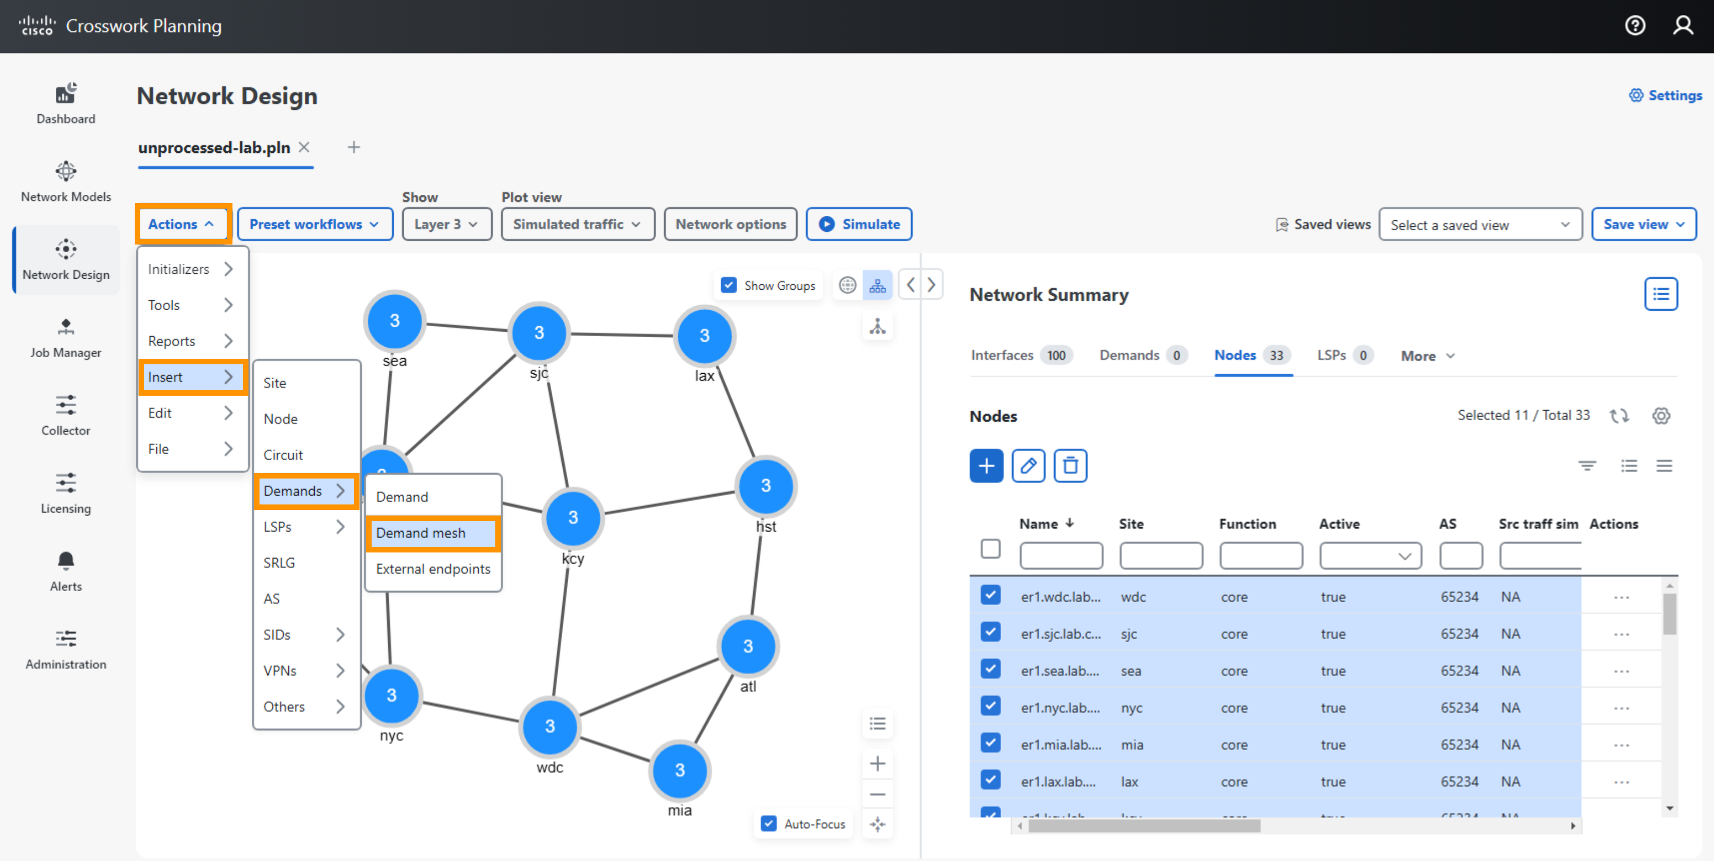1714x861 pixels.
Task: Switch to the Interfaces tab
Action: click(x=1022, y=355)
